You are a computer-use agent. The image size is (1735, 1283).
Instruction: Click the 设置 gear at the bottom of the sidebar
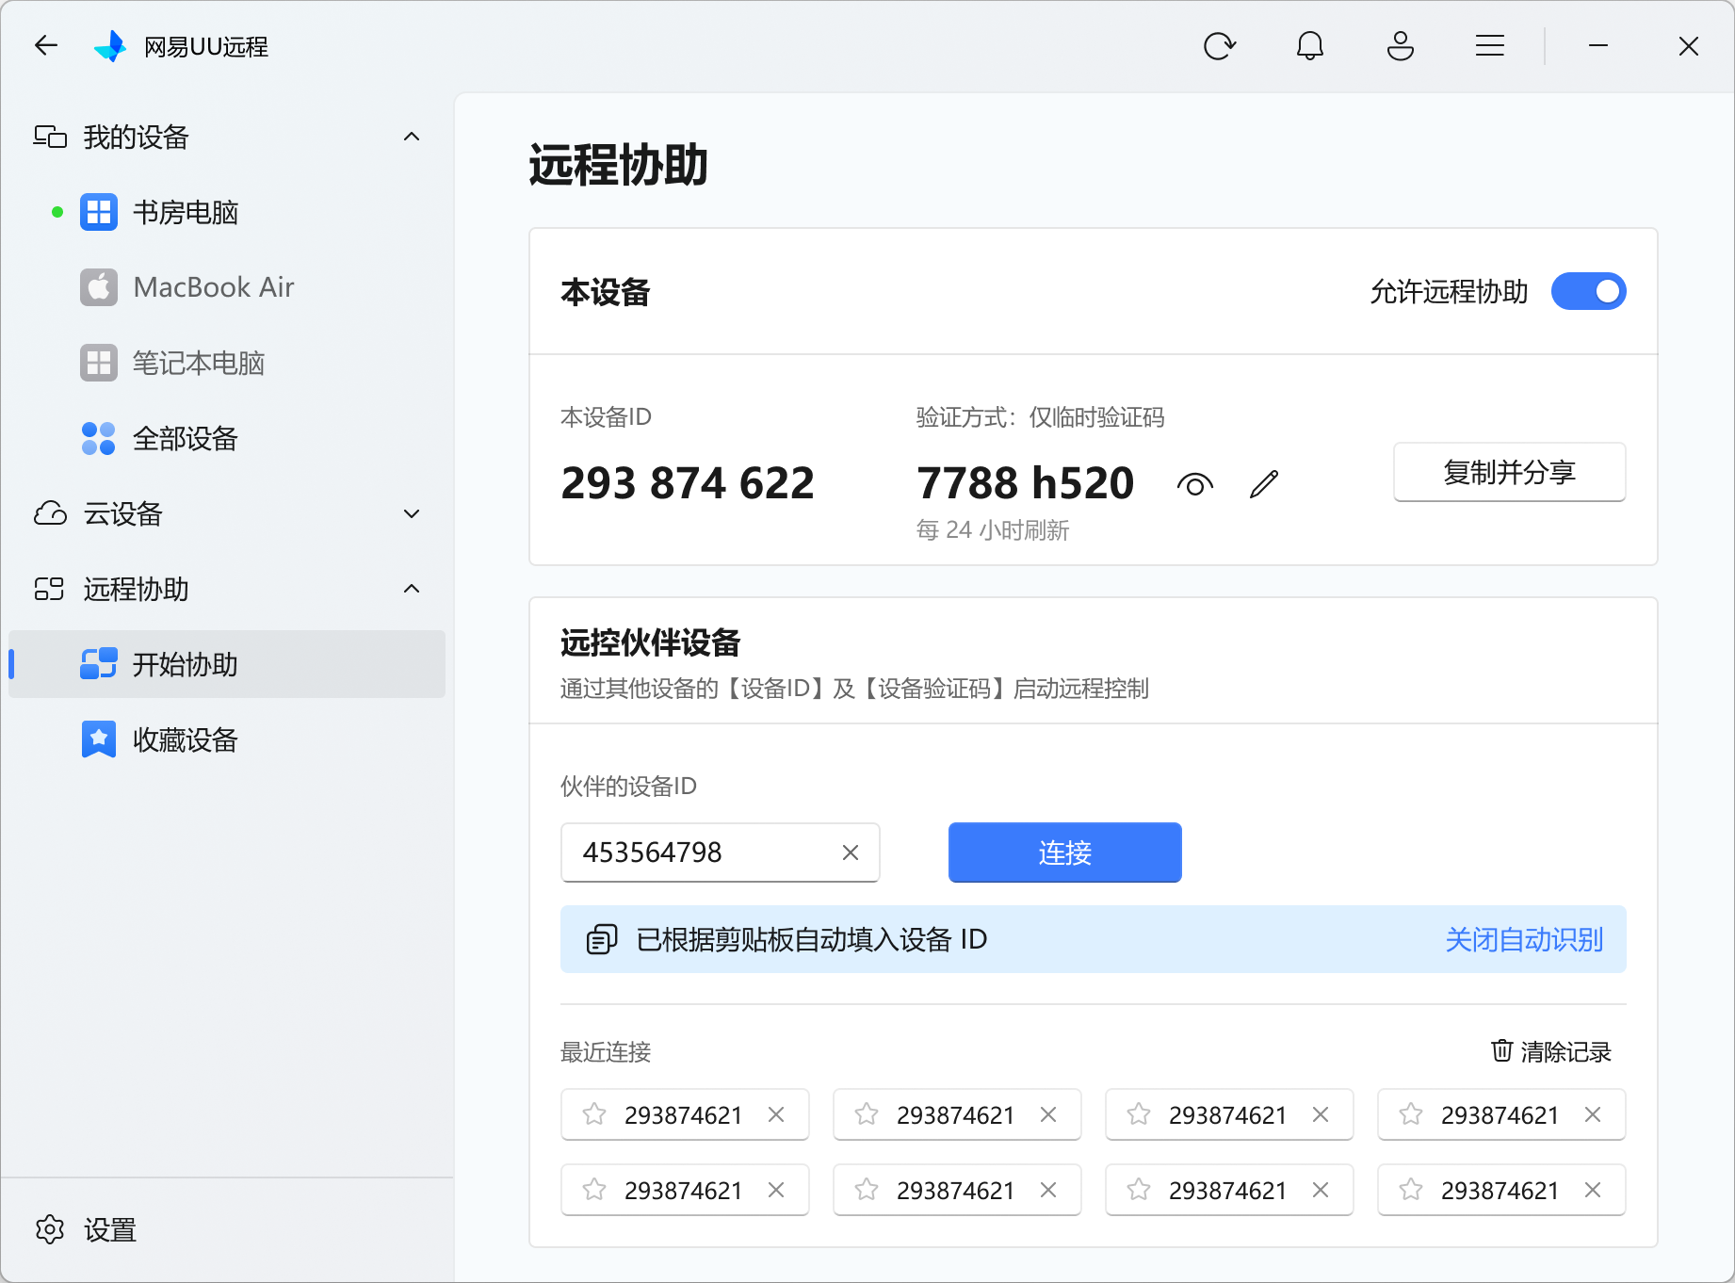tap(50, 1229)
